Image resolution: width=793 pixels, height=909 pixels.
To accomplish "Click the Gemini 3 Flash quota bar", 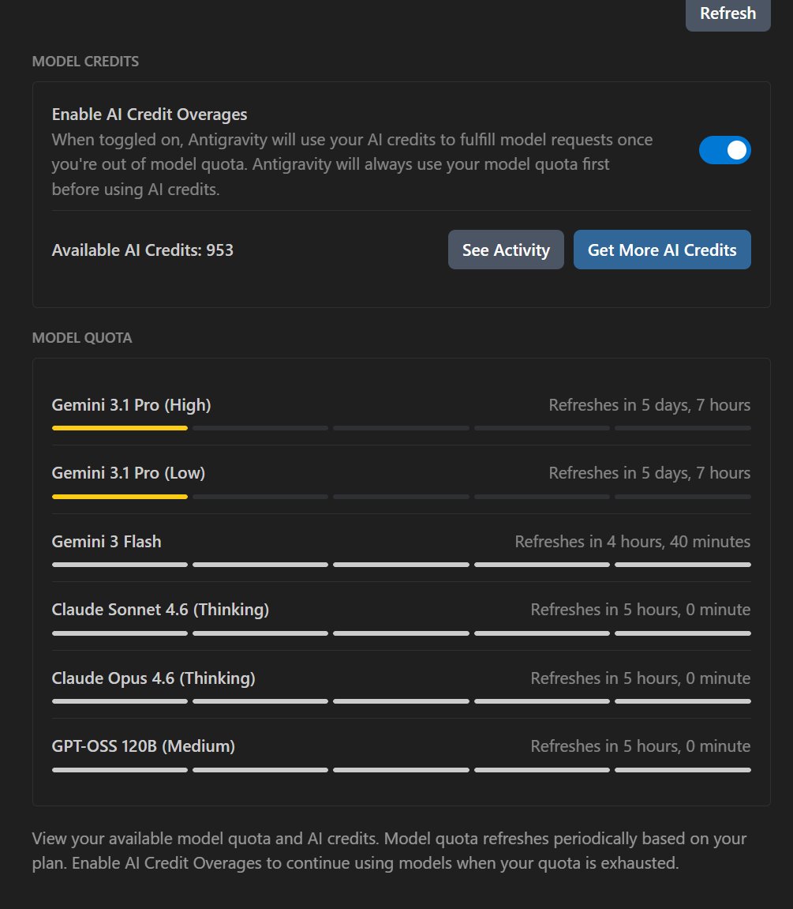I will coord(401,565).
